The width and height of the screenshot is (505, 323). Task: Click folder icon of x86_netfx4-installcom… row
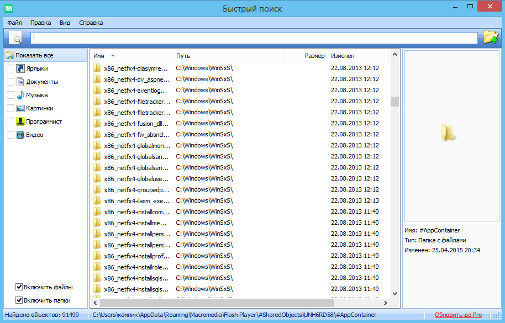tap(97, 211)
